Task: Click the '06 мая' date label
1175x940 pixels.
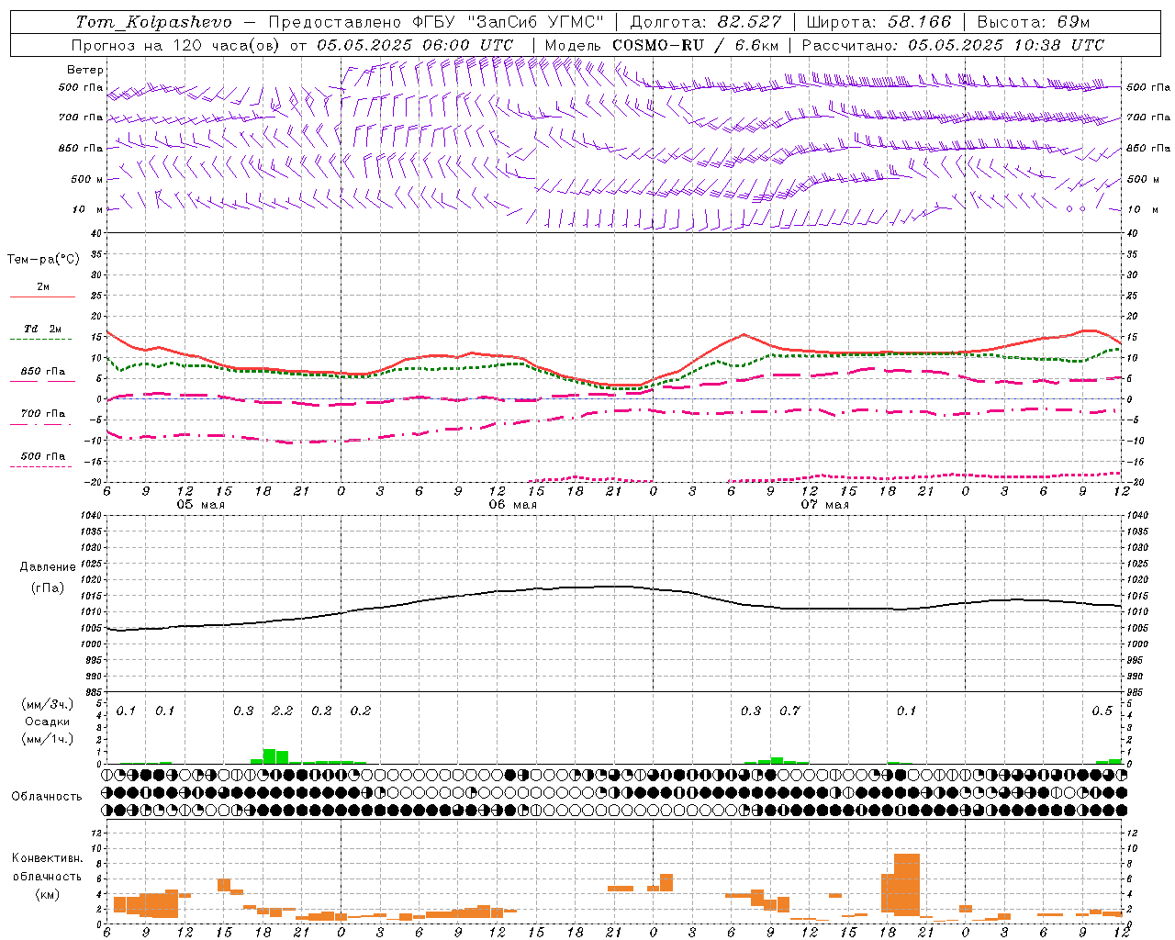Action: [512, 505]
